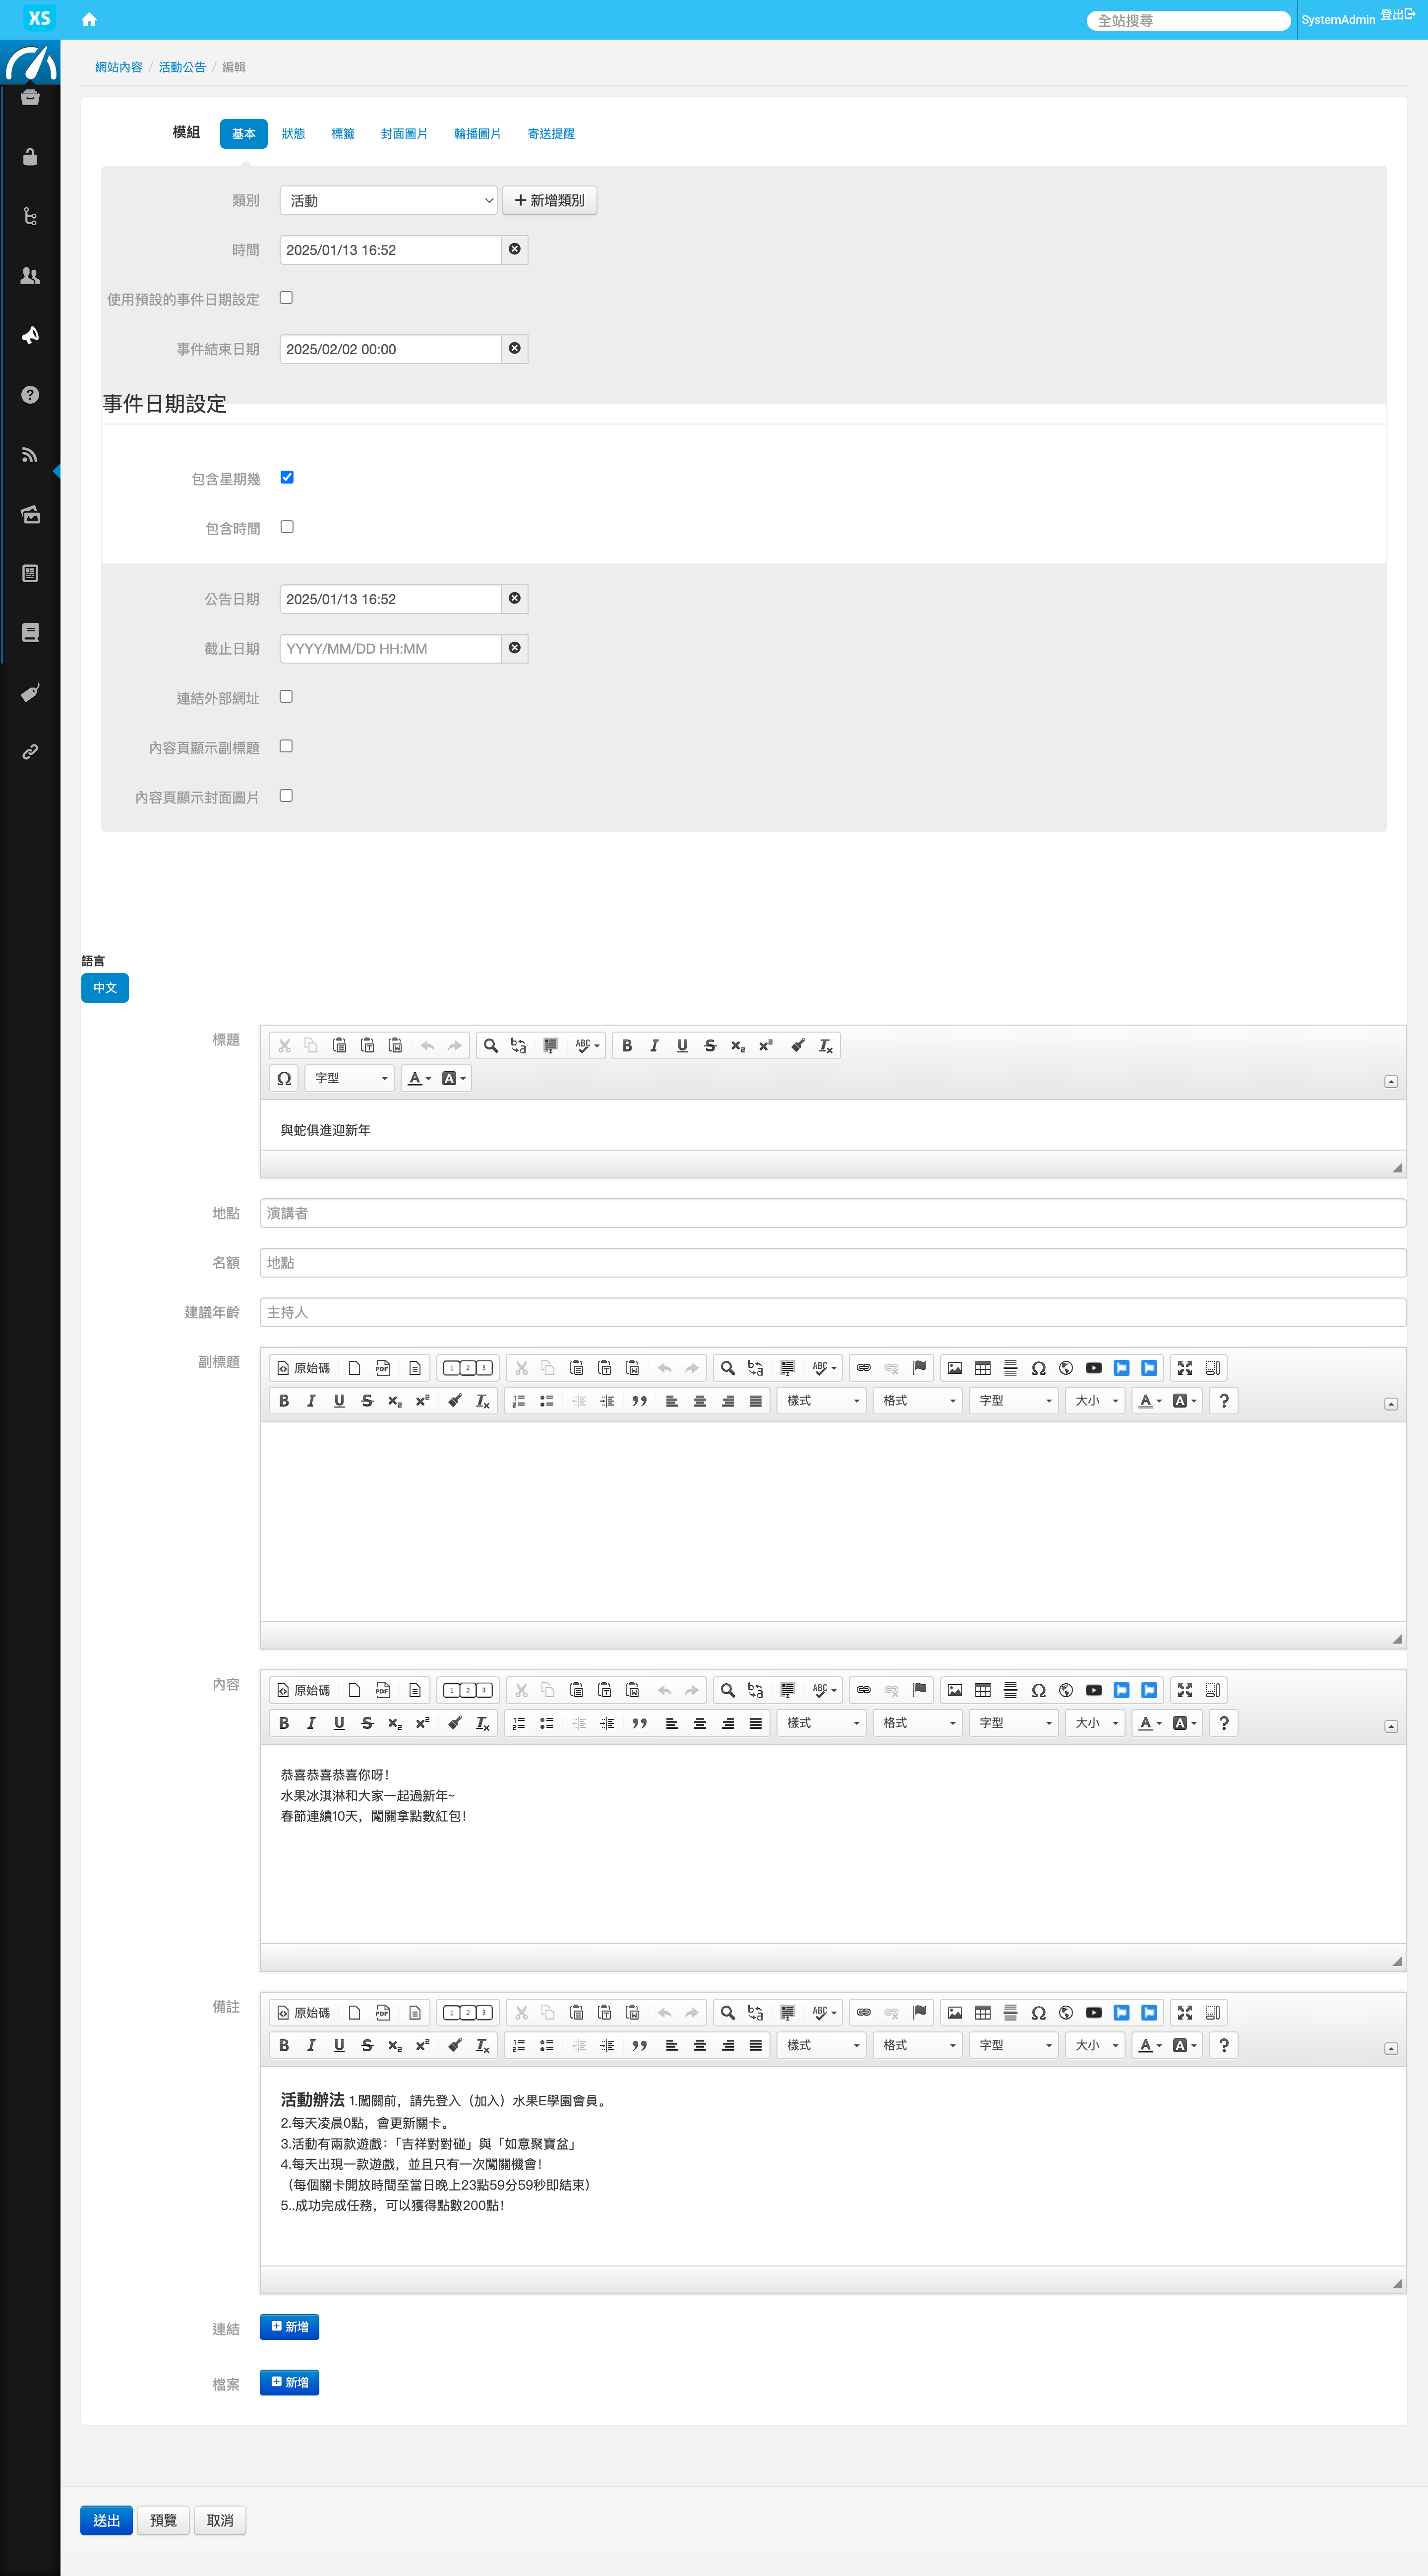Viewport: 1428px width, 2576px height.
Task: Open the price tag sidebar icon
Action: (x=30, y=692)
